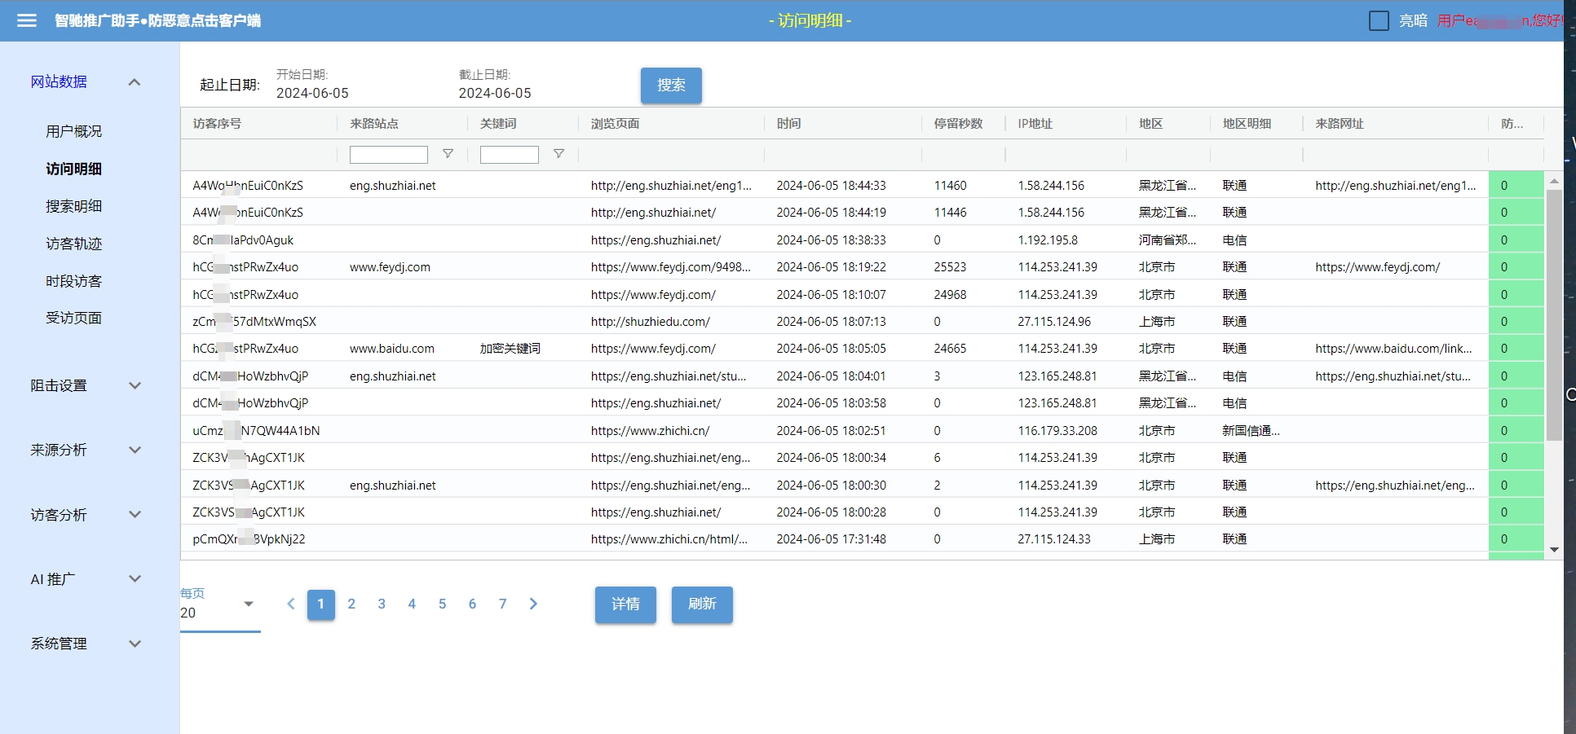Click the 河南省郑... region cell
Image resolution: width=1576 pixels, height=734 pixels.
click(x=1168, y=240)
